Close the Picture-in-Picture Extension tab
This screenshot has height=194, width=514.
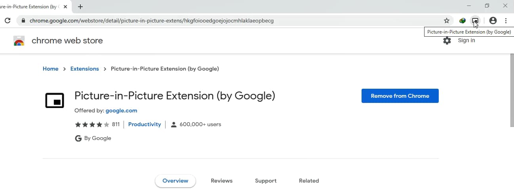[x=65, y=7]
